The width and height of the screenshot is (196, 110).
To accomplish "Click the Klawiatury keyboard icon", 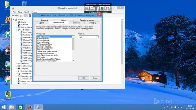I will click(x=19, y=63).
